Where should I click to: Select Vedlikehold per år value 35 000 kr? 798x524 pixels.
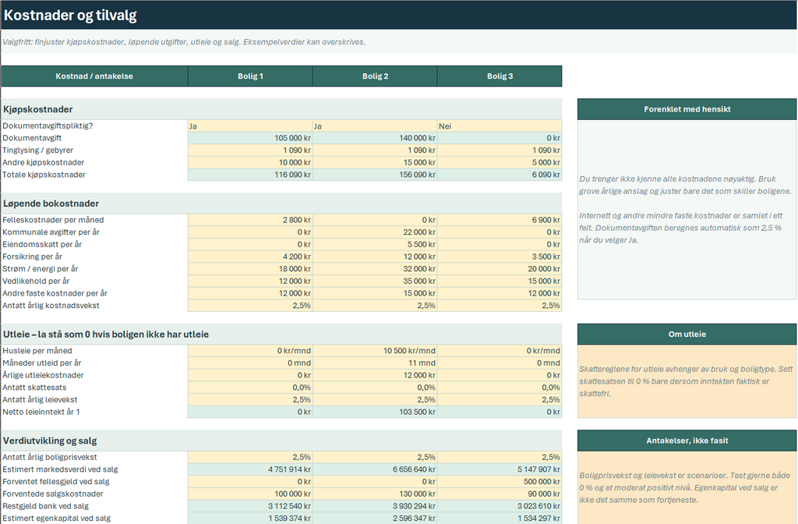pos(375,281)
